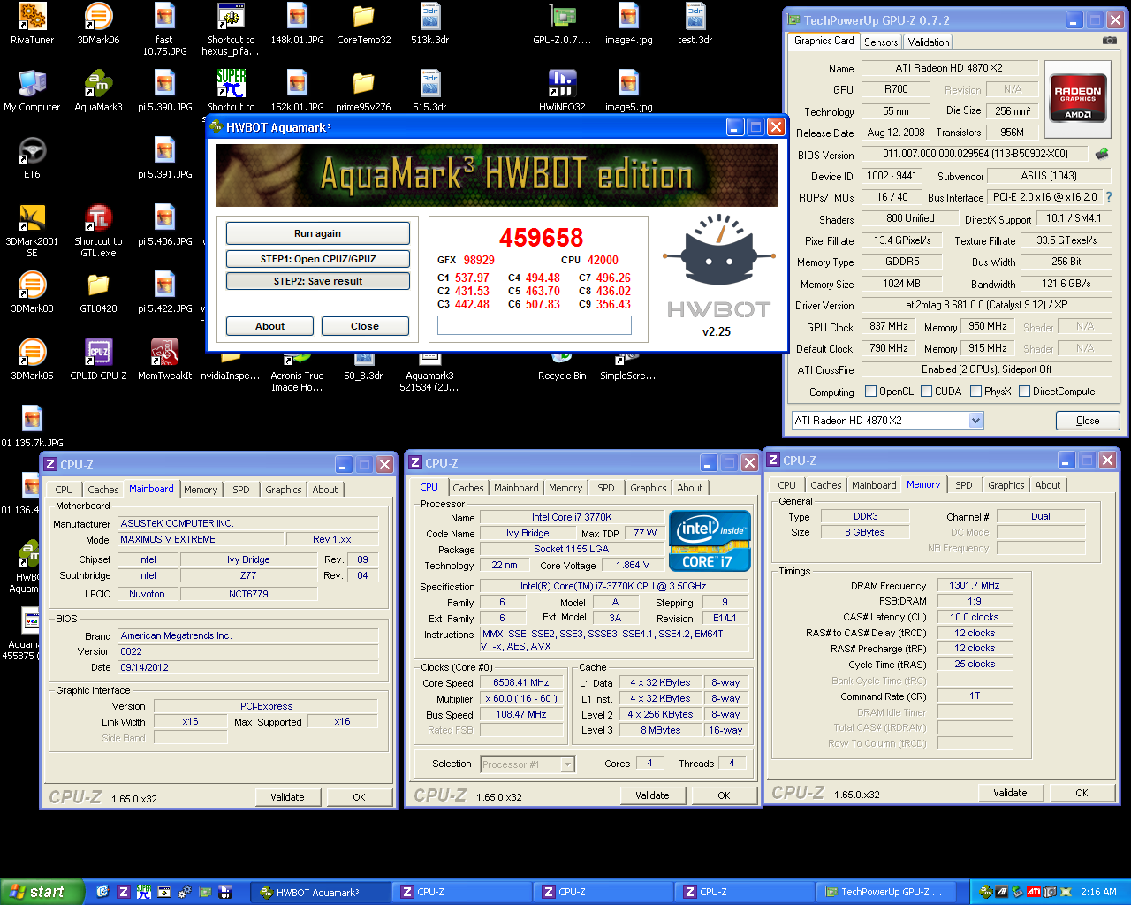Open the SPD tab in Memory CPU-Z window
The height and width of the screenshot is (905, 1131).
point(964,485)
